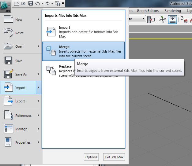Select New in the application menu
Screen dimensions: 192x166
(21, 20)
